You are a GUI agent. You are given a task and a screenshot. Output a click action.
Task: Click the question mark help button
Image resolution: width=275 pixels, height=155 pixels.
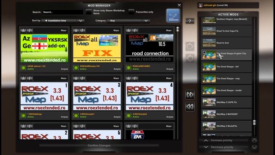pyautogui.click(x=190, y=21)
